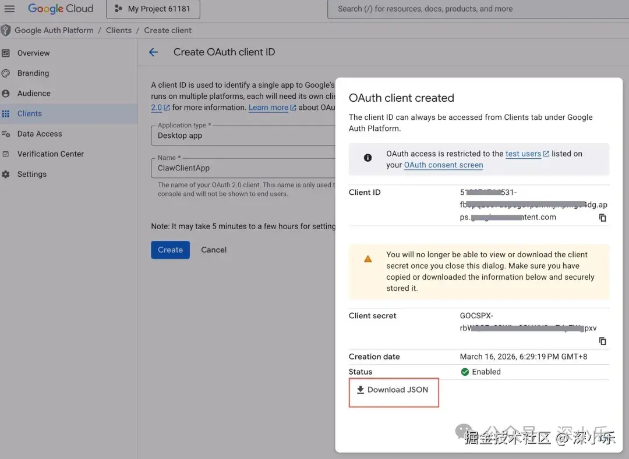
Task: Open the OAuth consent screen link
Action: [x=443, y=165]
